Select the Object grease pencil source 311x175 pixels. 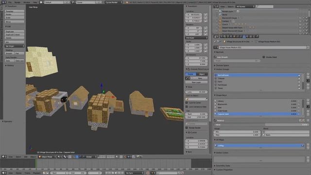(202, 74)
